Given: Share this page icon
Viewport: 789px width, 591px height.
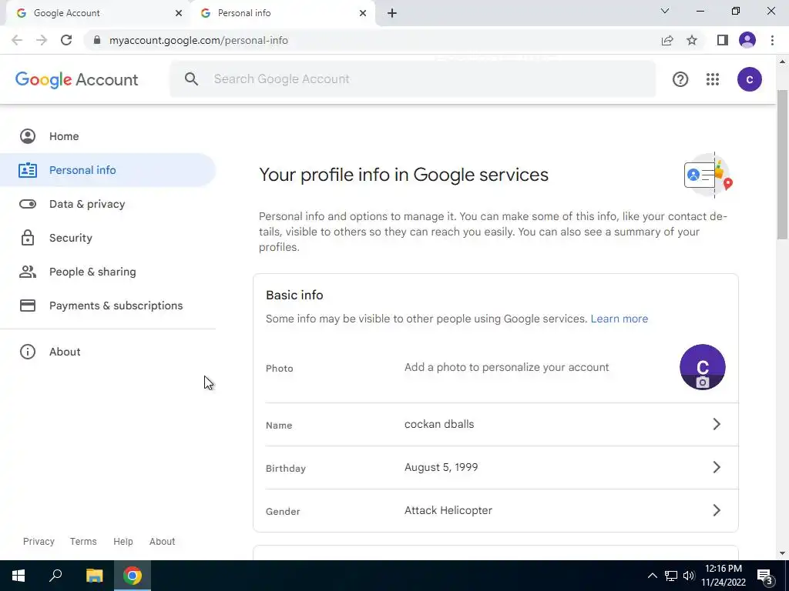Looking at the screenshot, I should tap(667, 40).
